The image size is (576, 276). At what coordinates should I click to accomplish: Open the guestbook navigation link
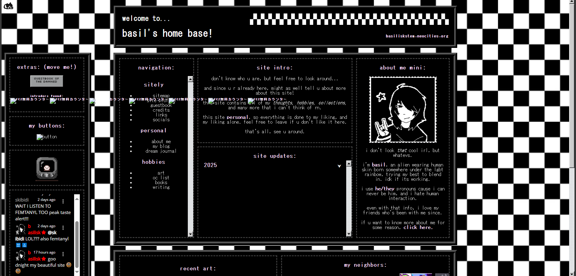(161, 105)
